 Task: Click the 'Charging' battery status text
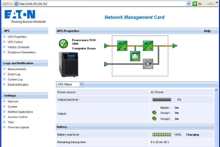pos(192,135)
